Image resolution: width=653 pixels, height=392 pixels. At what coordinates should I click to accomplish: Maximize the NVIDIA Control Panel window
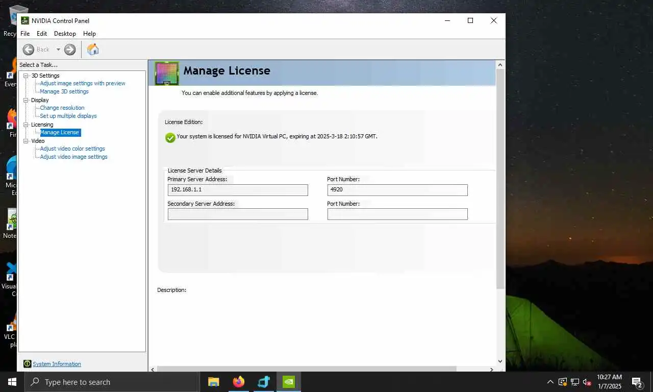coord(470,20)
